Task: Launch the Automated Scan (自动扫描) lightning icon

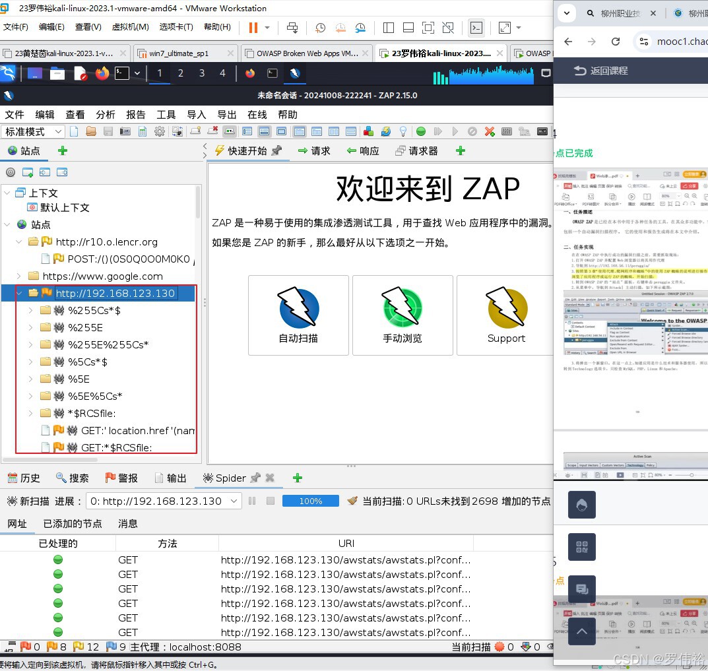Action: [298, 307]
